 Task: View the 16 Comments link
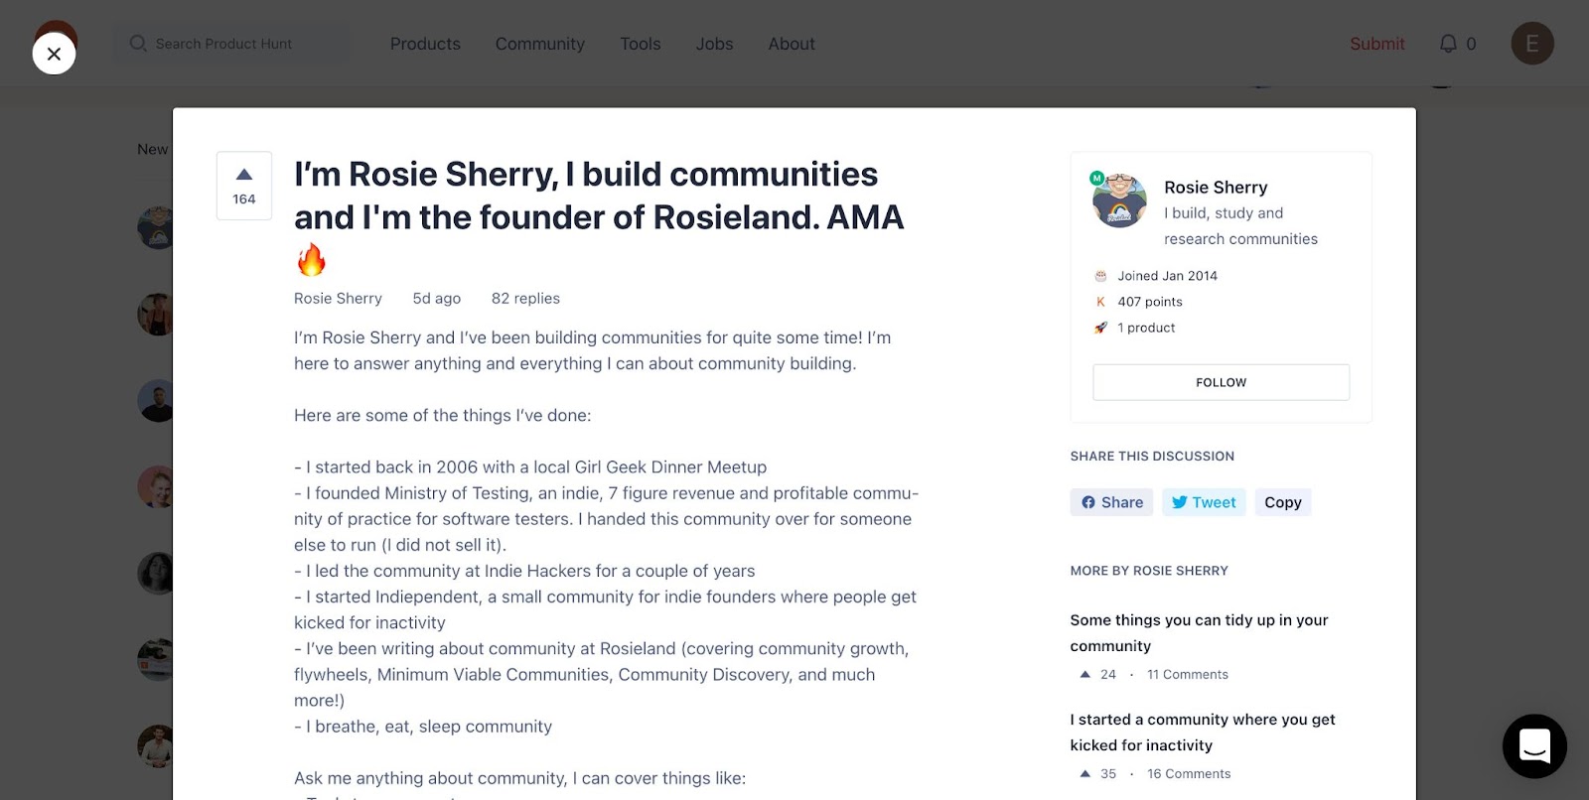(x=1189, y=773)
